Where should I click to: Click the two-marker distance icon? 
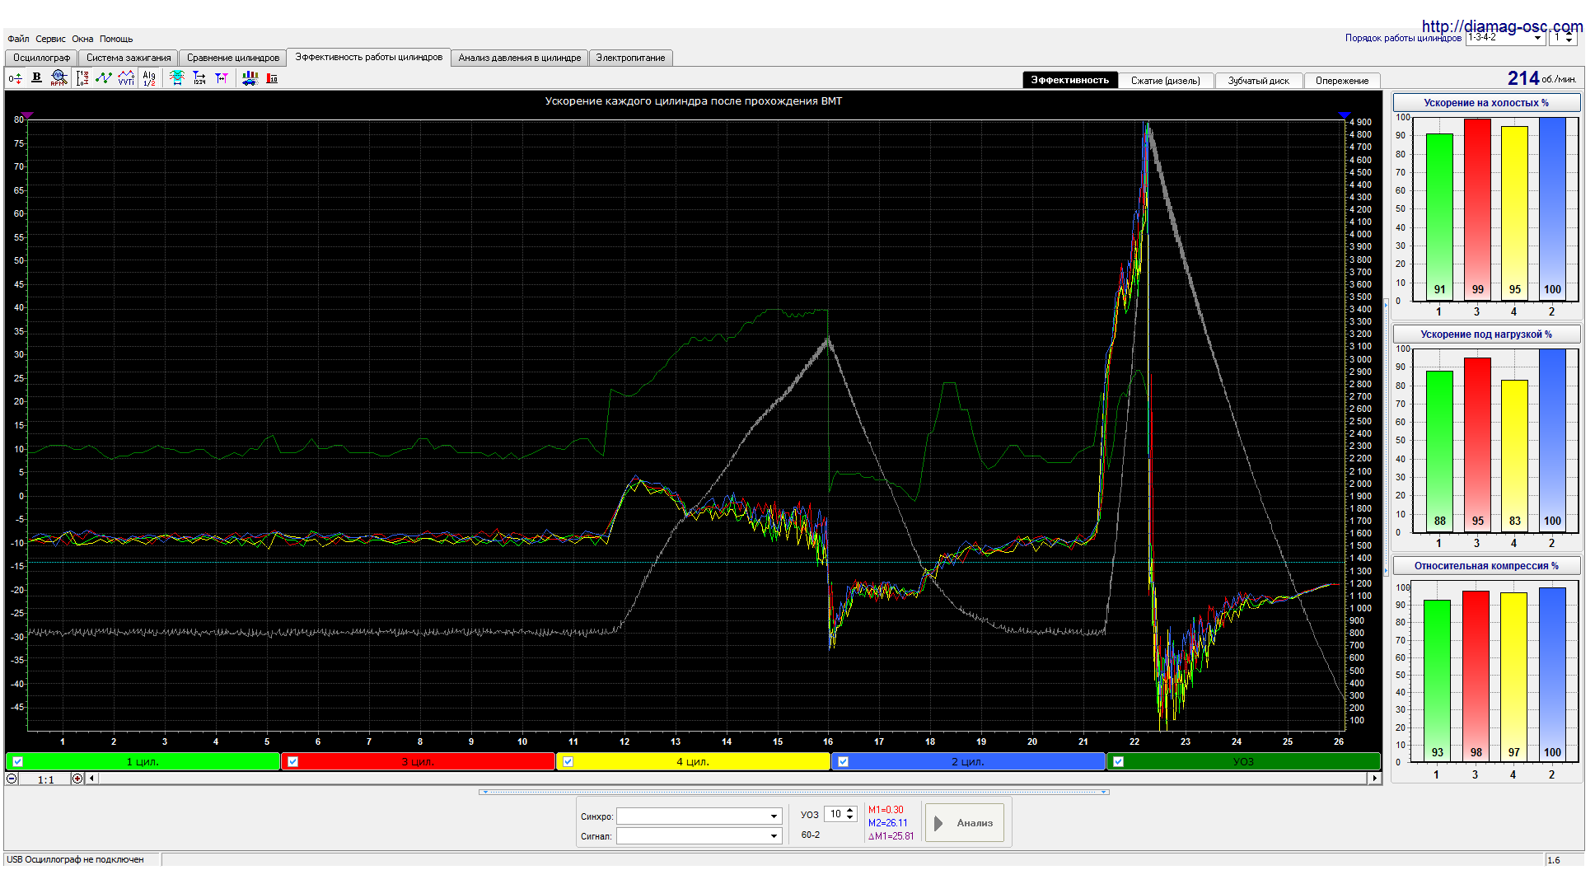pyautogui.click(x=222, y=78)
